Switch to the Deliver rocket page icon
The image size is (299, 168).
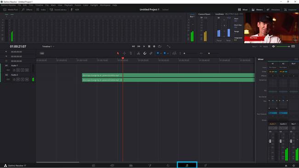tap(205, 166)
